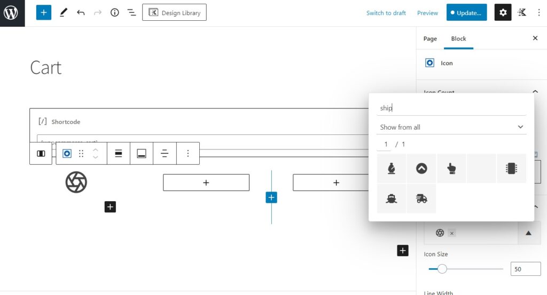Click the block drag handle
This screenshot has width=547, height=295.
click(x=81, y=153)
